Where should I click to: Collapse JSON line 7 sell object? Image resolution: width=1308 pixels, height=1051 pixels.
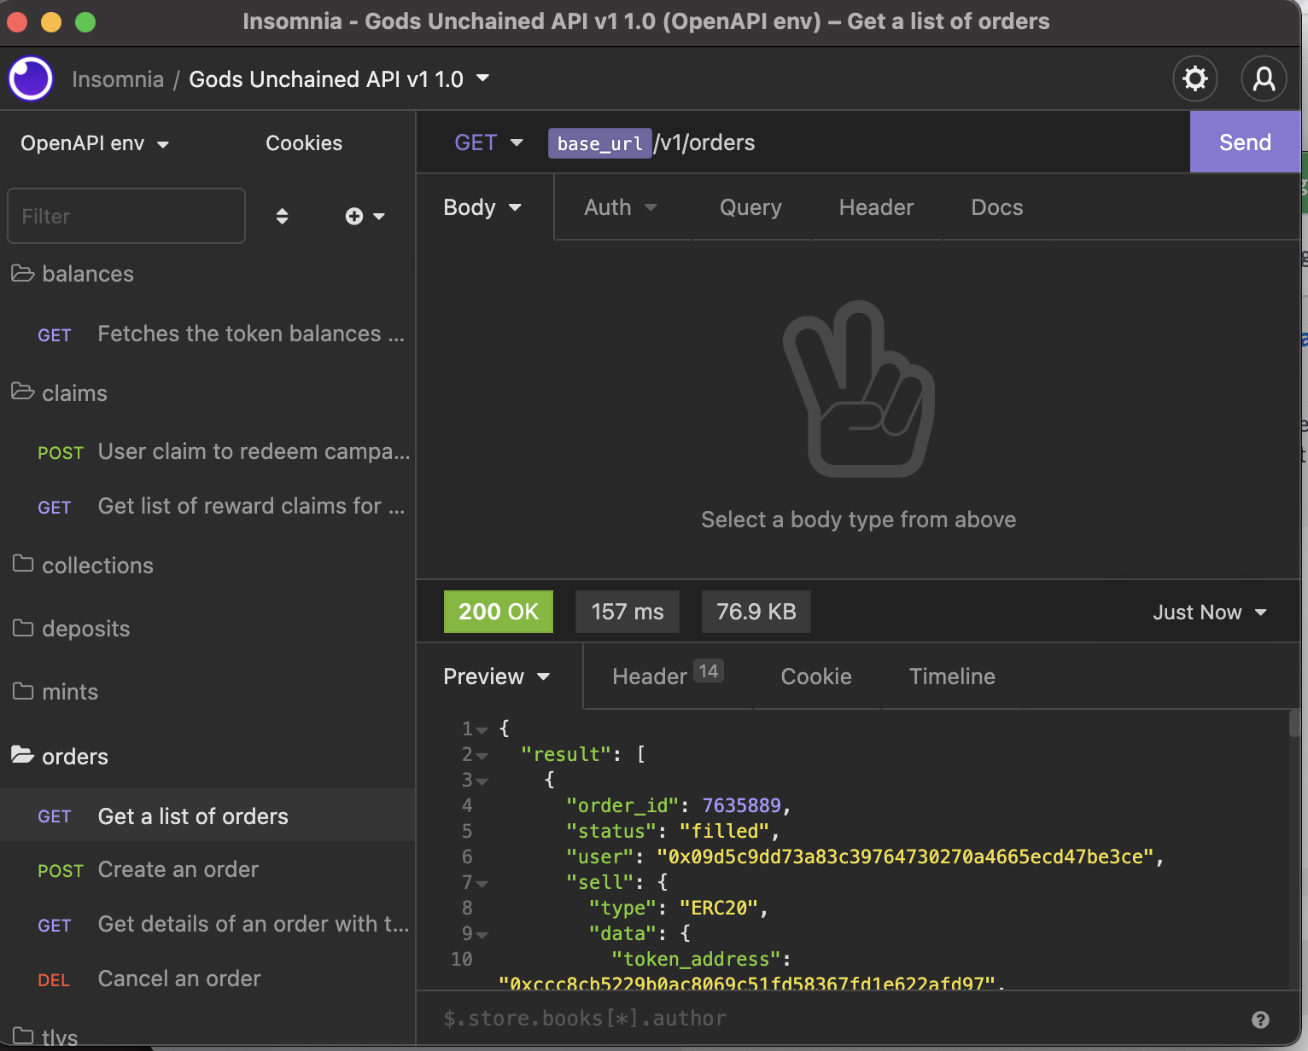click(x=482, y=884)
